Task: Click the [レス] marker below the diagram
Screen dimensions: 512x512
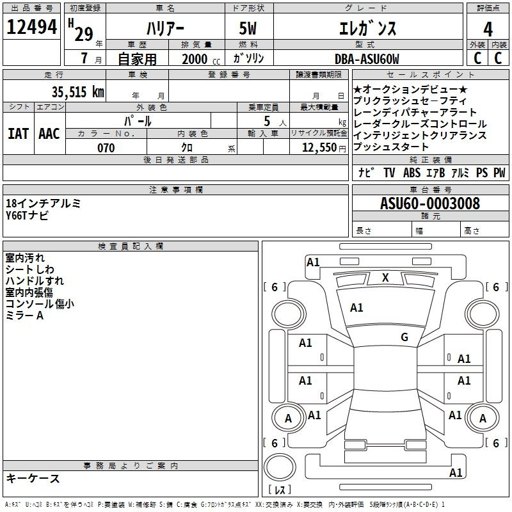Action: click(x=279, y=490)
